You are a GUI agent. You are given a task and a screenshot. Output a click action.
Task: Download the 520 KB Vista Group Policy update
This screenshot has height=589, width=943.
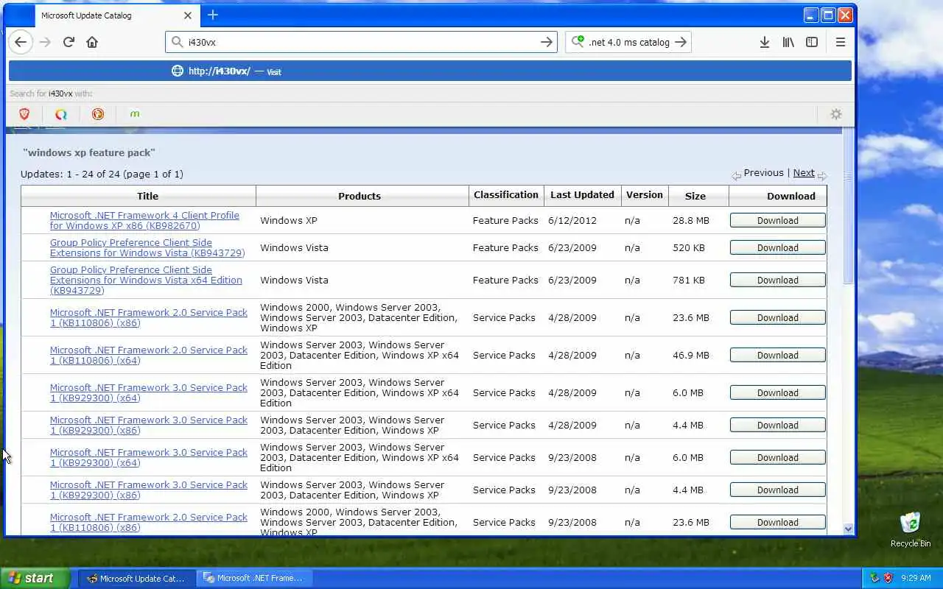coord(777,247)
